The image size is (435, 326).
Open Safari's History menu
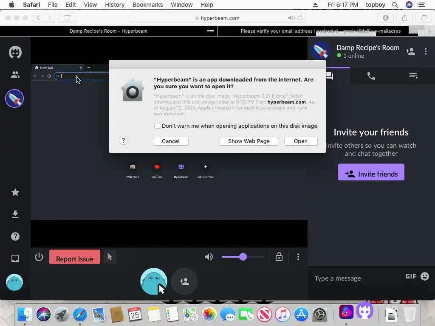point(115,5)
